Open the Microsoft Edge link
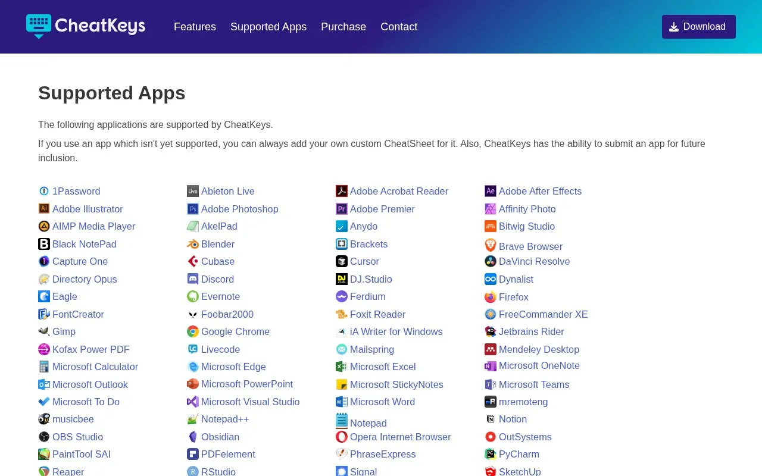 click(233, 367)
